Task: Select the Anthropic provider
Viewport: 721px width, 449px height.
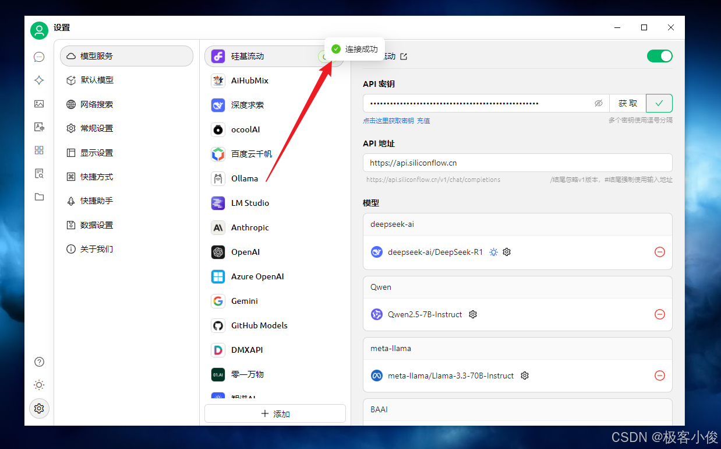Action: pos(274,227)
